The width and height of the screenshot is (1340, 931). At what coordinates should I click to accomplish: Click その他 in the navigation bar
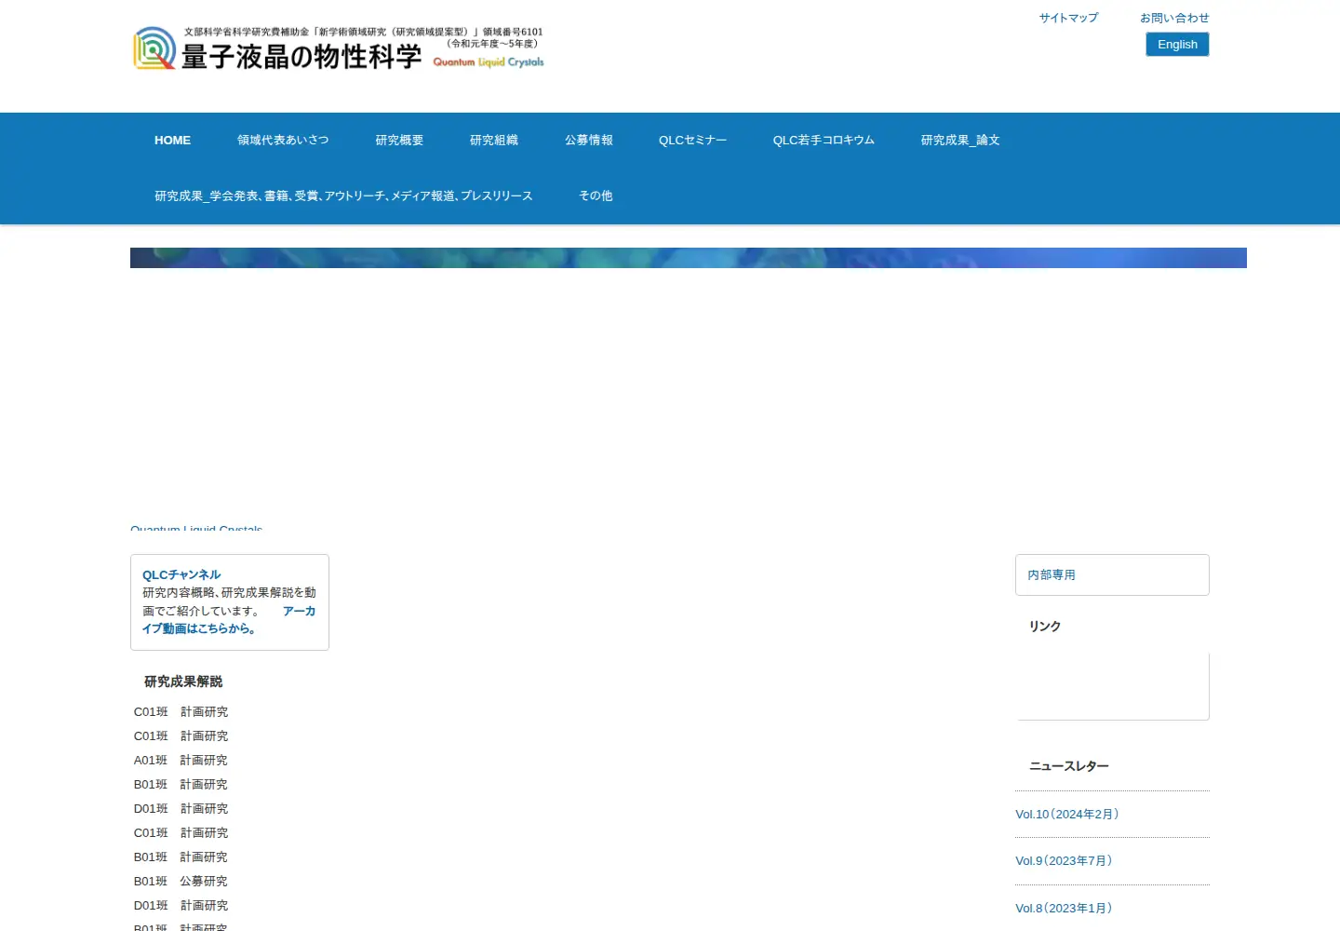596,196
